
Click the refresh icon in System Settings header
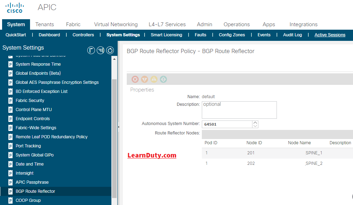(110, 50)
